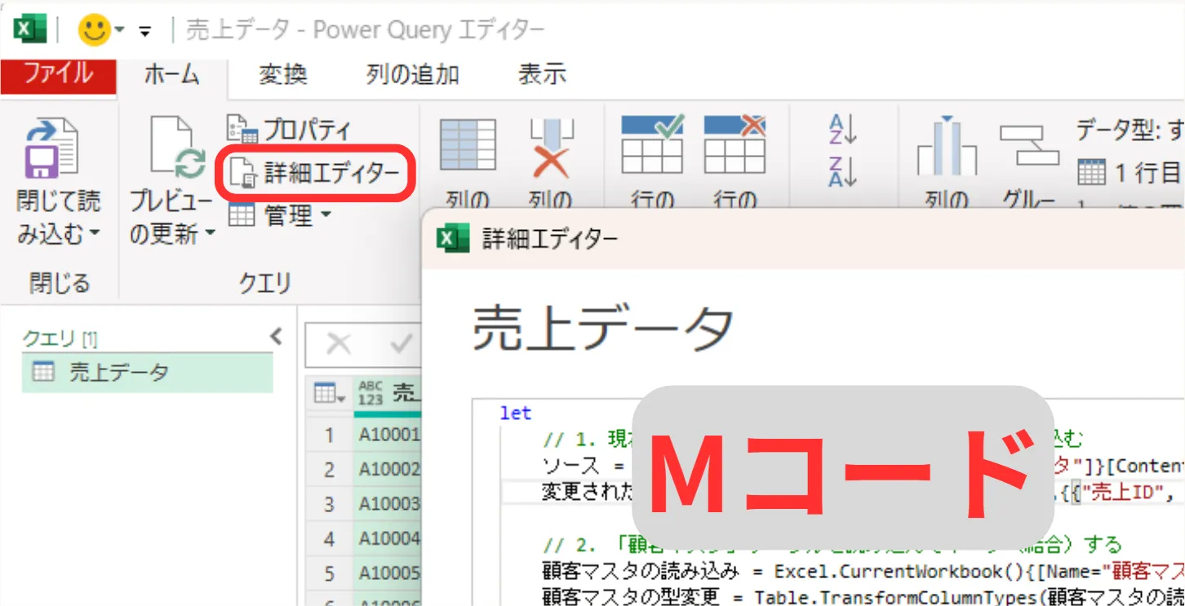Image resolution: width=1185 pixels, height=606 pixels.
Task: Click the remove columns red X icon
Action: point(551,148)
